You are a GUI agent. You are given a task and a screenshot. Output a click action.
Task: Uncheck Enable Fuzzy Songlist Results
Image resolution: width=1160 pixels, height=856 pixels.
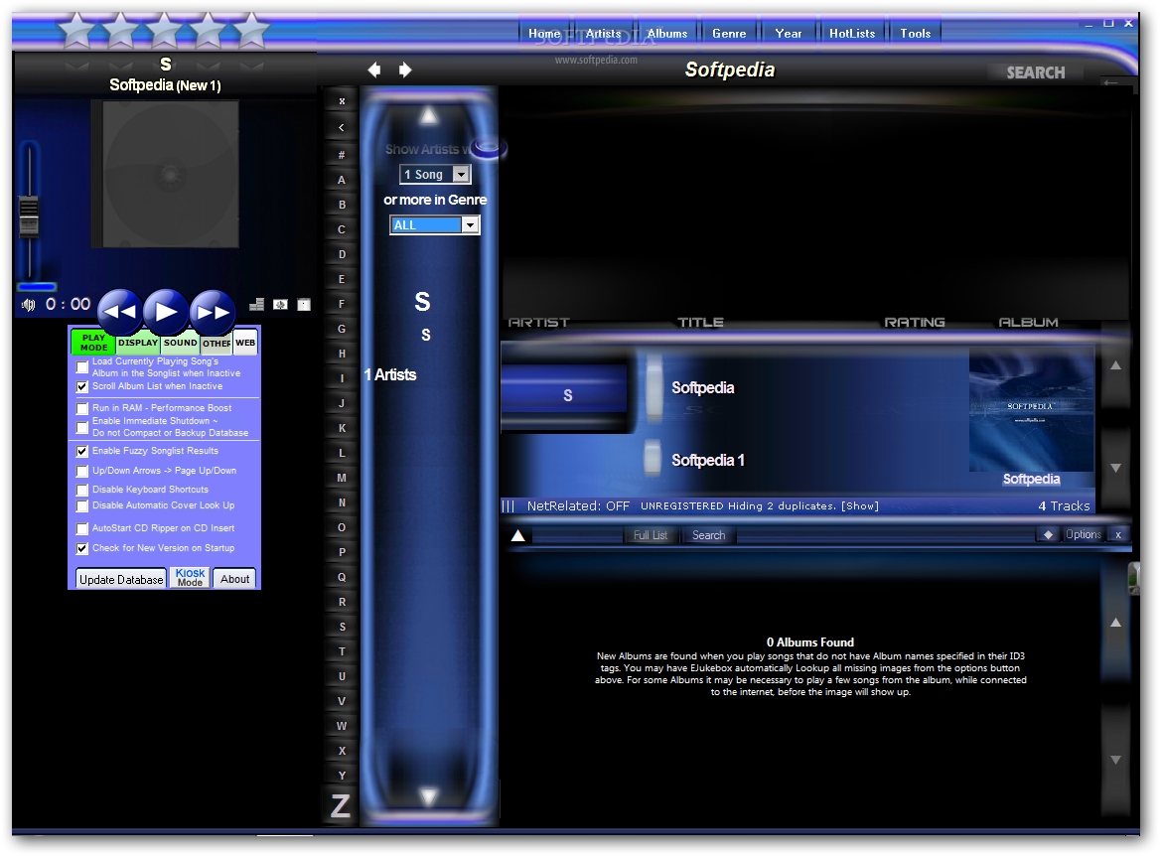point(81,451)
